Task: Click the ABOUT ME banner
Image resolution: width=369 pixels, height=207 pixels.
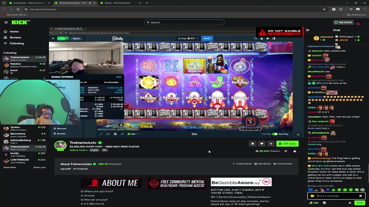Action: click(x=111, y=183)
